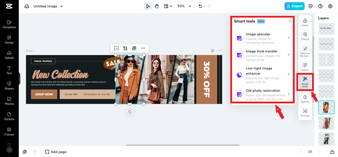Select the 123-456-7890 text layer thumbnail
The width and height of the screenshot is (338, 157).
point(326,28)
